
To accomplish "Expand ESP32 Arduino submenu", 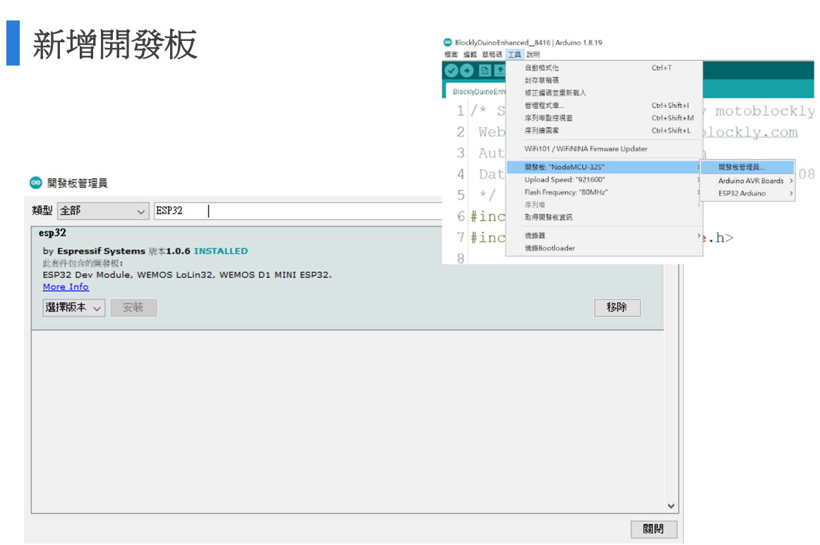I will (x=747, y=193).
